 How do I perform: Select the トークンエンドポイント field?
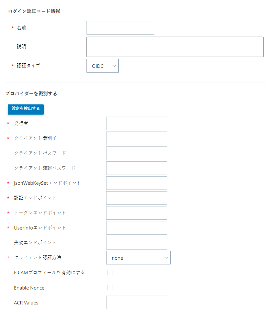[136, 213]
